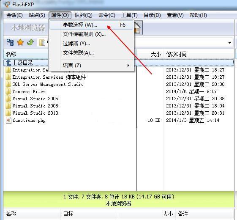Select the 上级目录 parent directory row
This screenshot has height=220, width=237.
click(x=119, y=63)
